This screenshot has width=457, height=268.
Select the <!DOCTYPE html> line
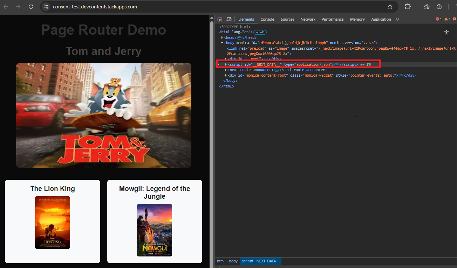pyautogui.click(x=235, y=27)
